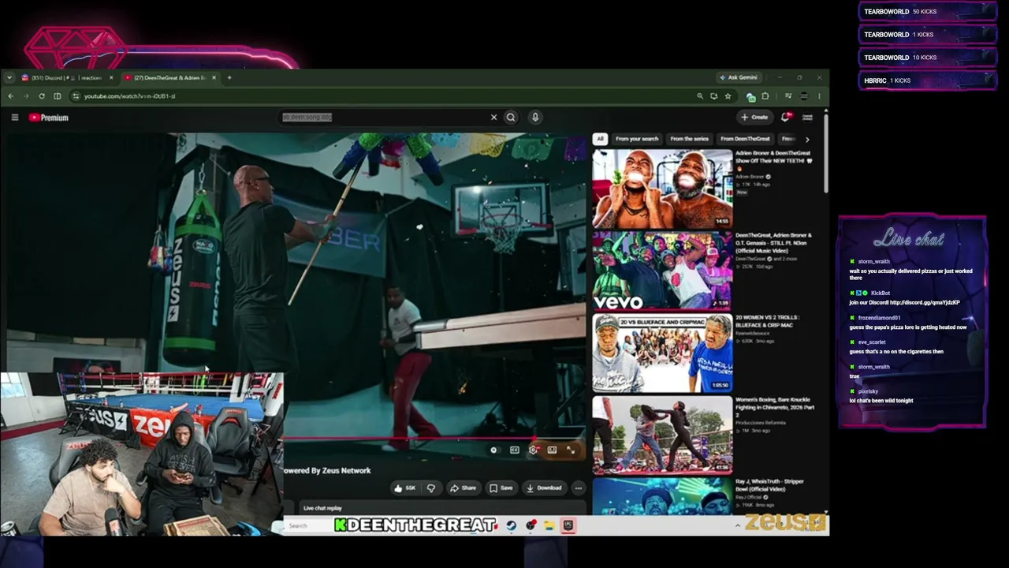Reload the YouTube page
The width and height of the screenshot is (1009, 568).
pyautogui.click(x=42, y=96)
